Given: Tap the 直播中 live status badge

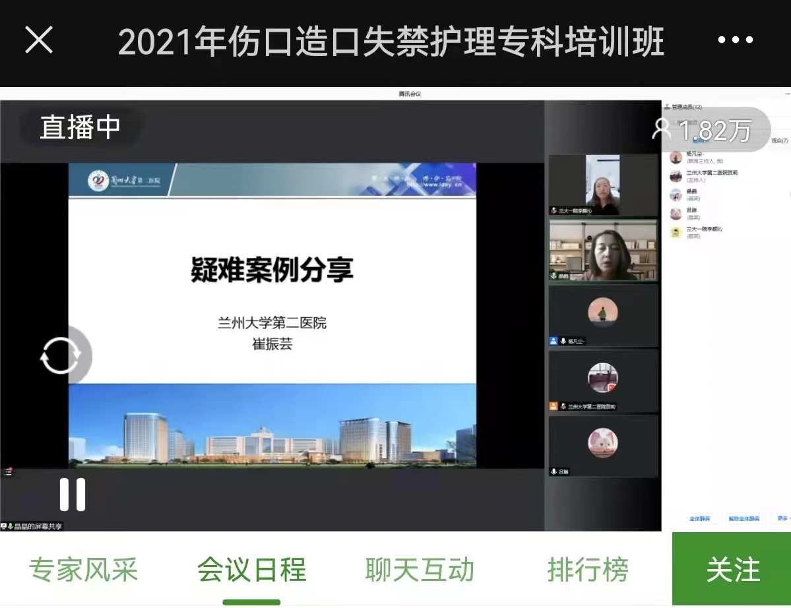Looking at the screenshot, I should point(80,127).
